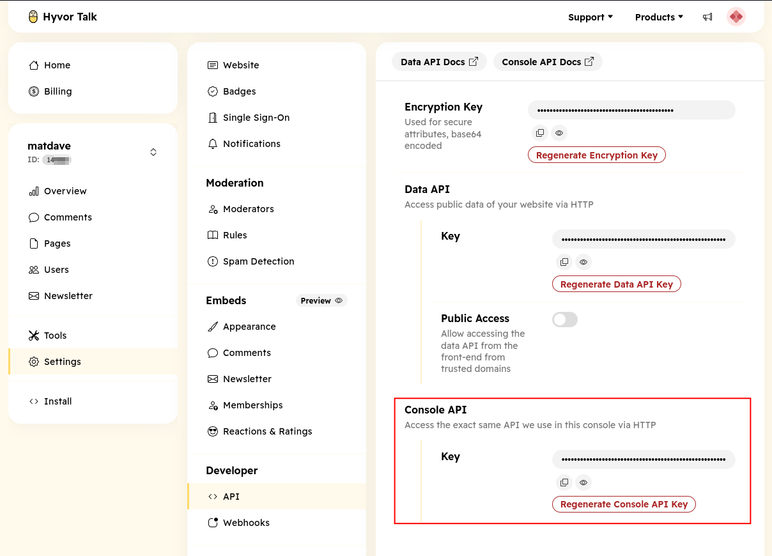
Task: Open the matdave website switcher
Action: click(x=153, y=152)
